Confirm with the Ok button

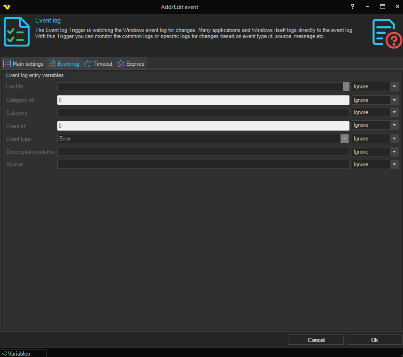[374, 340]
